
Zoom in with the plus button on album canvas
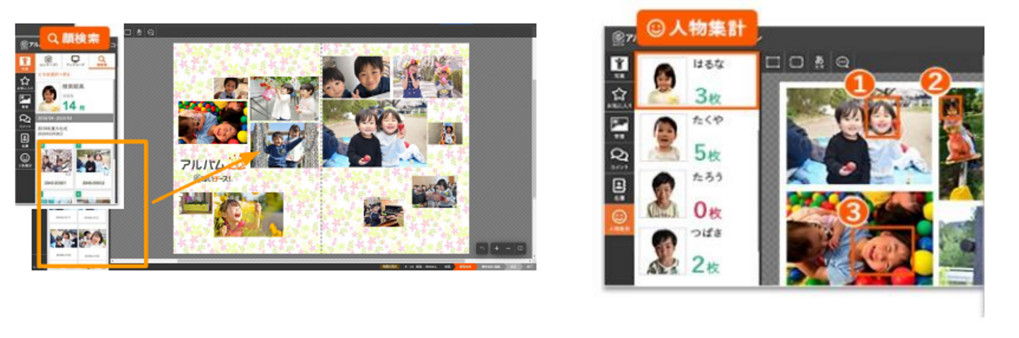496,248
